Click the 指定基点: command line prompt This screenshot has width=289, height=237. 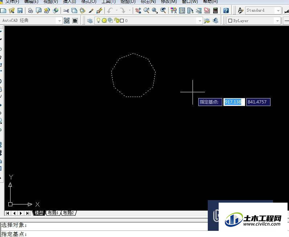coord(14,234)
